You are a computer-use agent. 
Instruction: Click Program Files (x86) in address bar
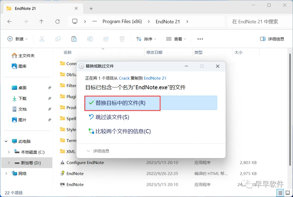(x=122, y=21)
